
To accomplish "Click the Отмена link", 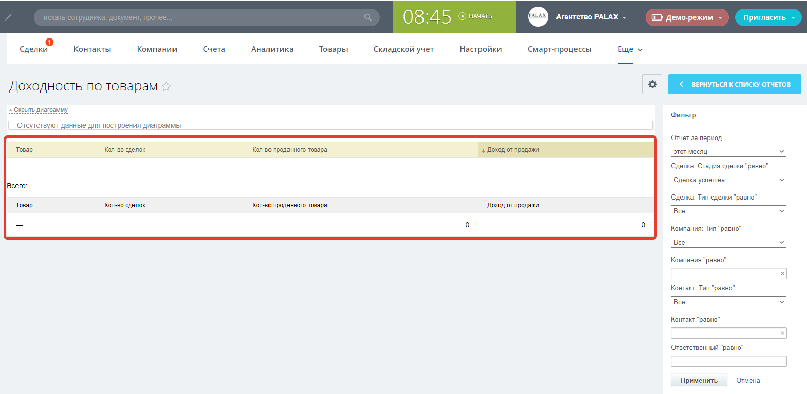I will pyautogui.click(x=748, y=381).
